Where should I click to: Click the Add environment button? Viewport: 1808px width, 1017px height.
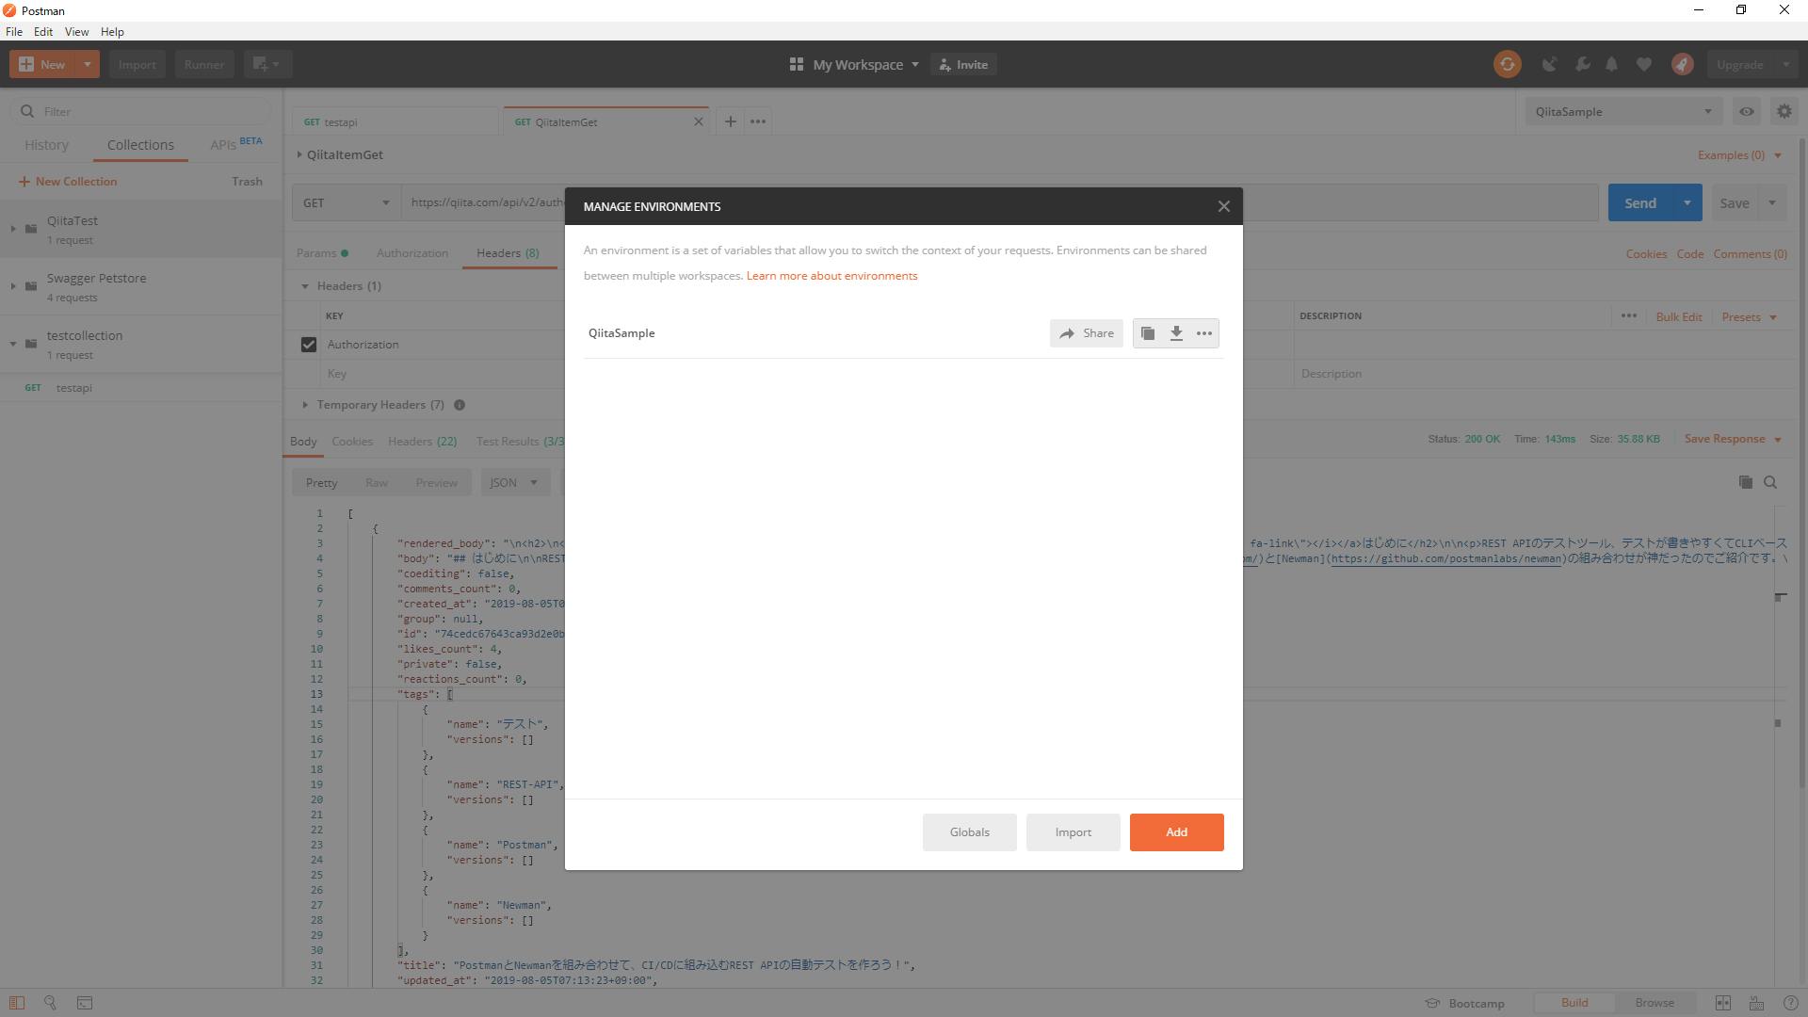tap(1176, 832)
